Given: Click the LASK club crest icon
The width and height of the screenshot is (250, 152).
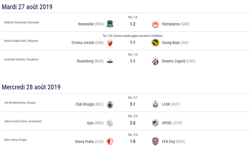Looking at the screenshot, I should click(x=155, y=104).
